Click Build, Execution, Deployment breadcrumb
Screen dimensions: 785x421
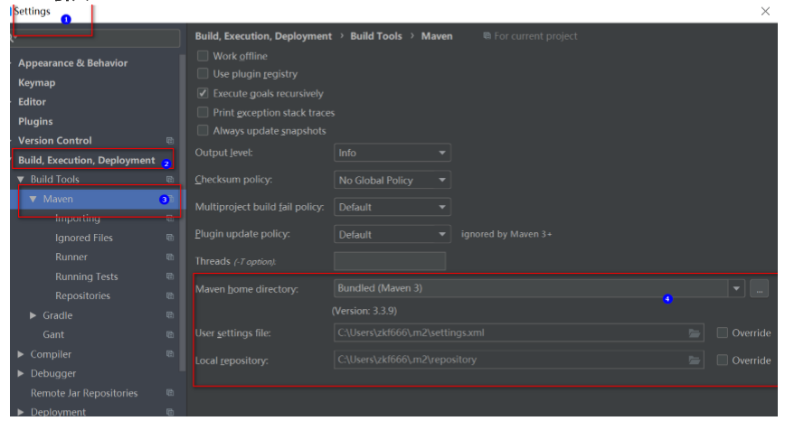pyautogui.click(x=263, y=36)
